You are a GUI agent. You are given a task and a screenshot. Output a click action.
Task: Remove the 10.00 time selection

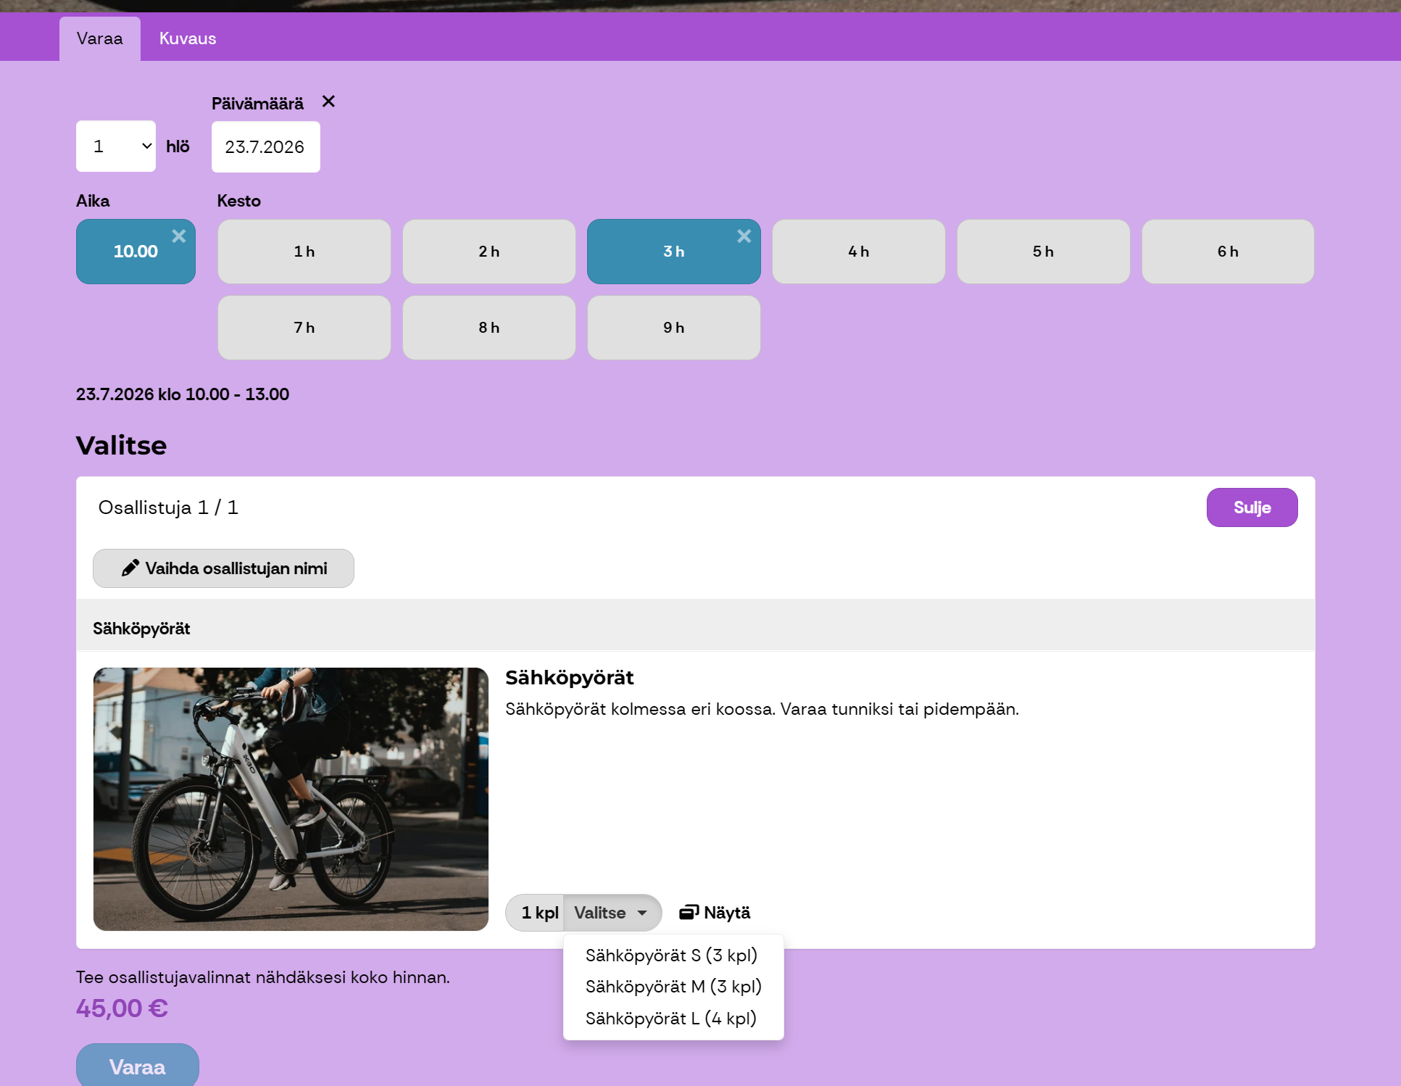coord(179,236)
